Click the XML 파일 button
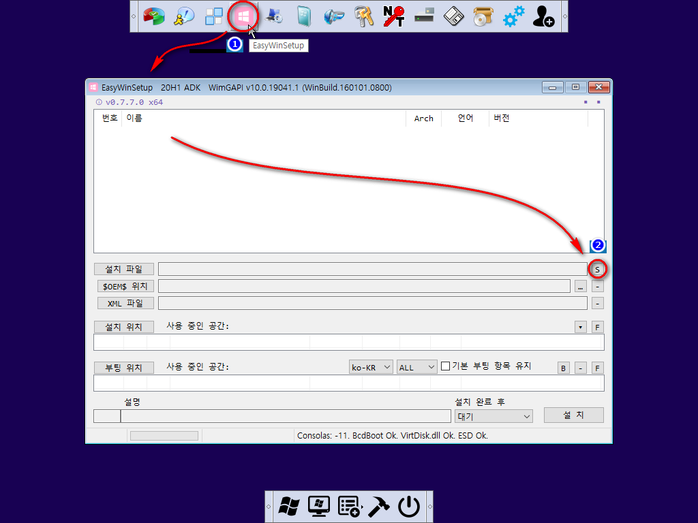This screenshot has height=523, width=698. [125, 303]
